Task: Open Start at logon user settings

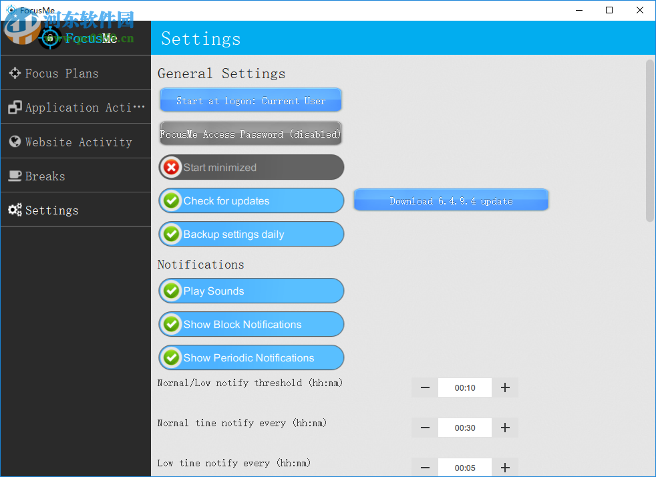Action: pyautogui.click(x=251, y=100)
